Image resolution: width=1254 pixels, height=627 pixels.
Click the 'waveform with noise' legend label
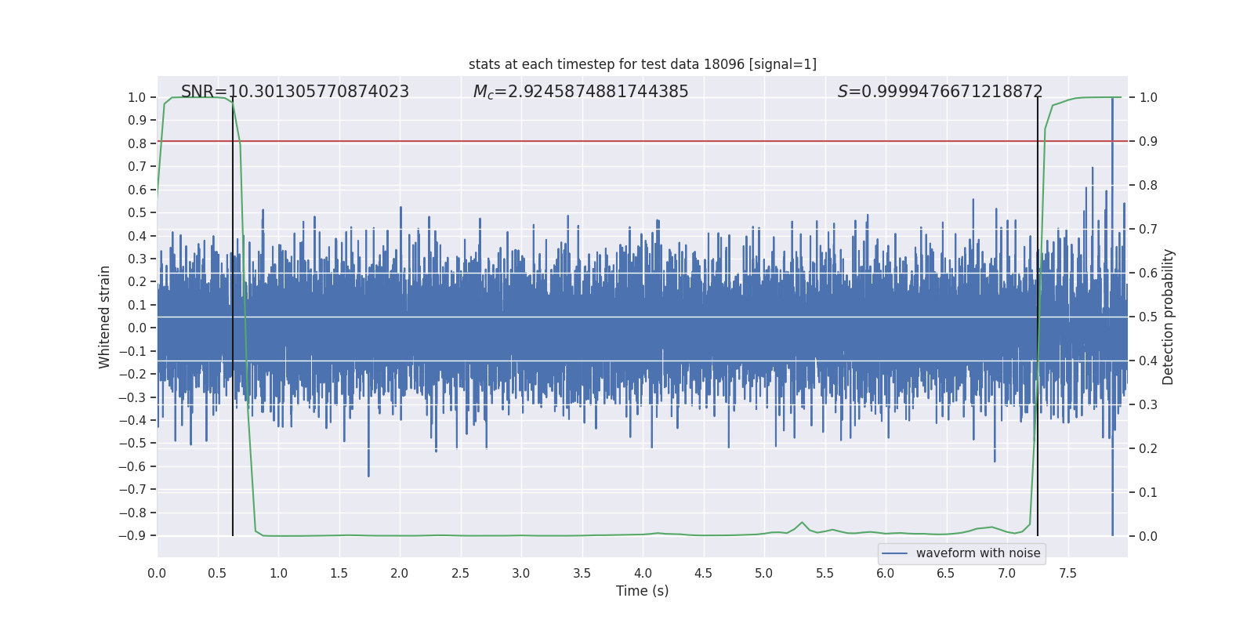[x=977, y=553]
